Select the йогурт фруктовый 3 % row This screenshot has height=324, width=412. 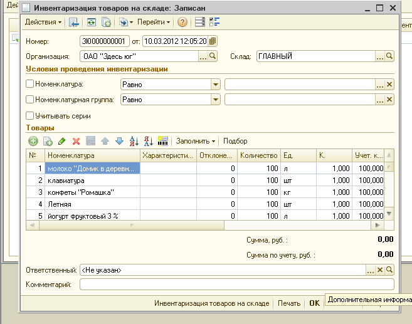pos(205,216)
